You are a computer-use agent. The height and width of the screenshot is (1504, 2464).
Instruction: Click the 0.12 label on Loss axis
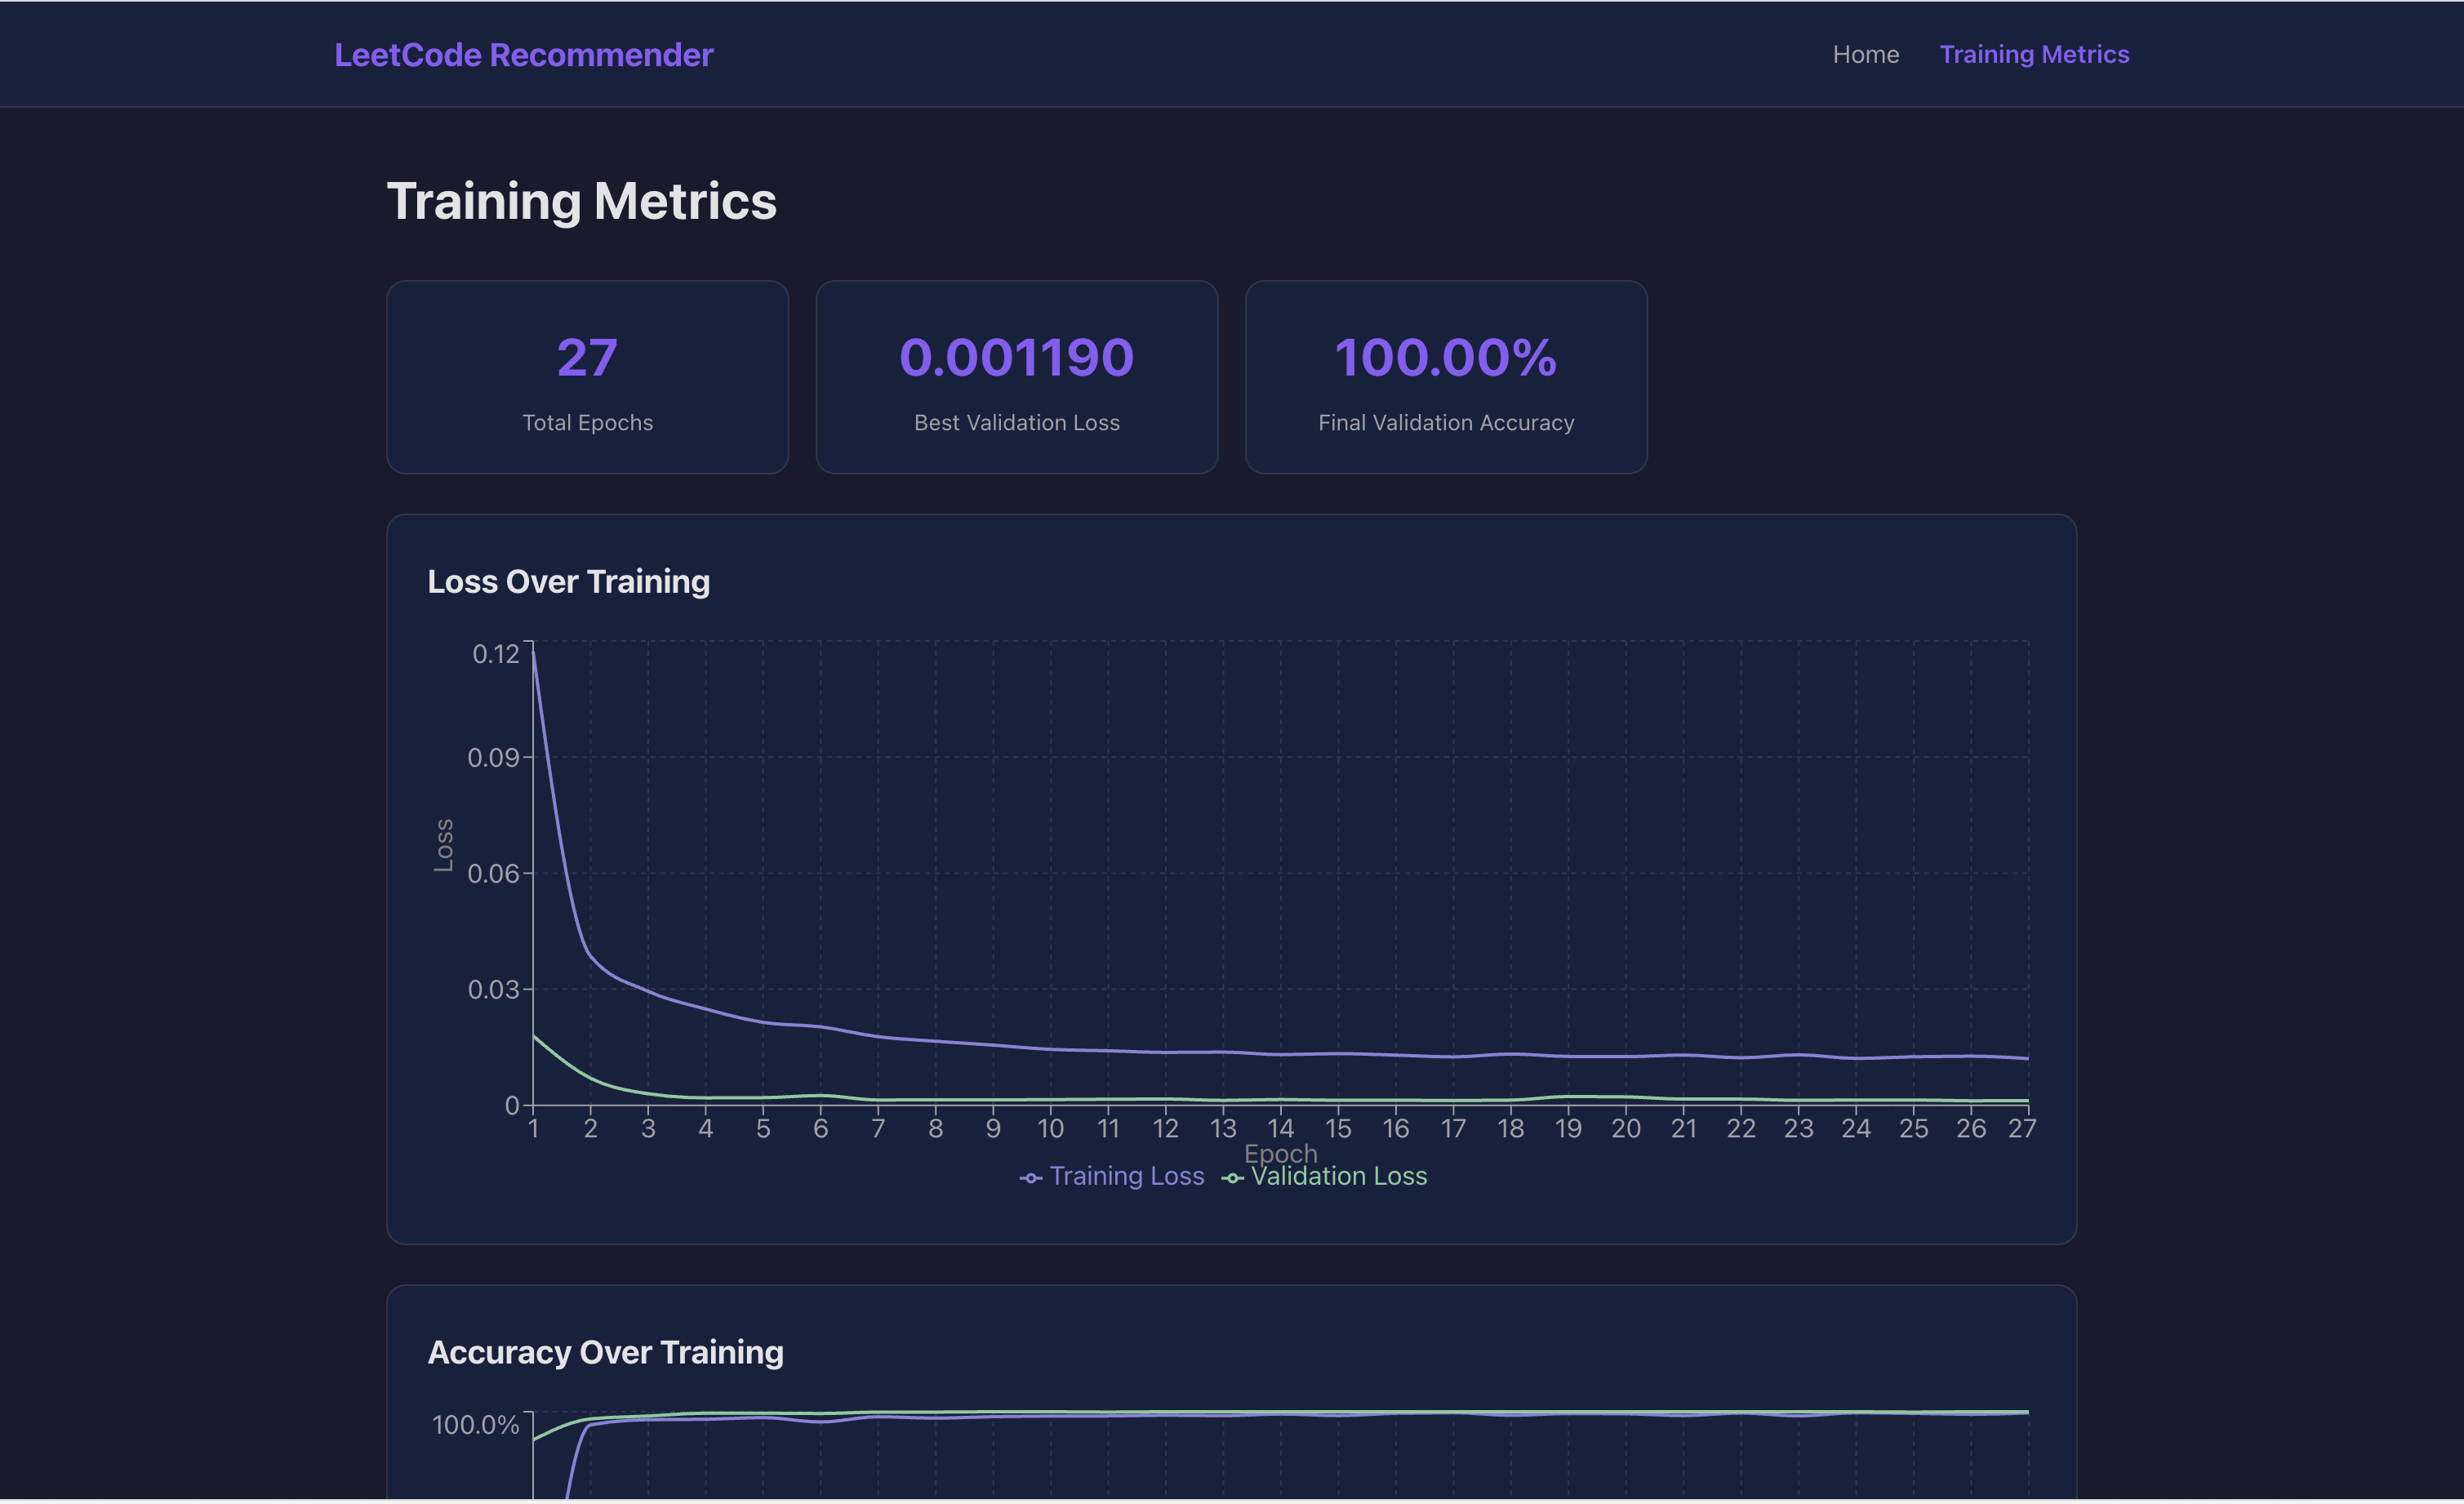495,654
